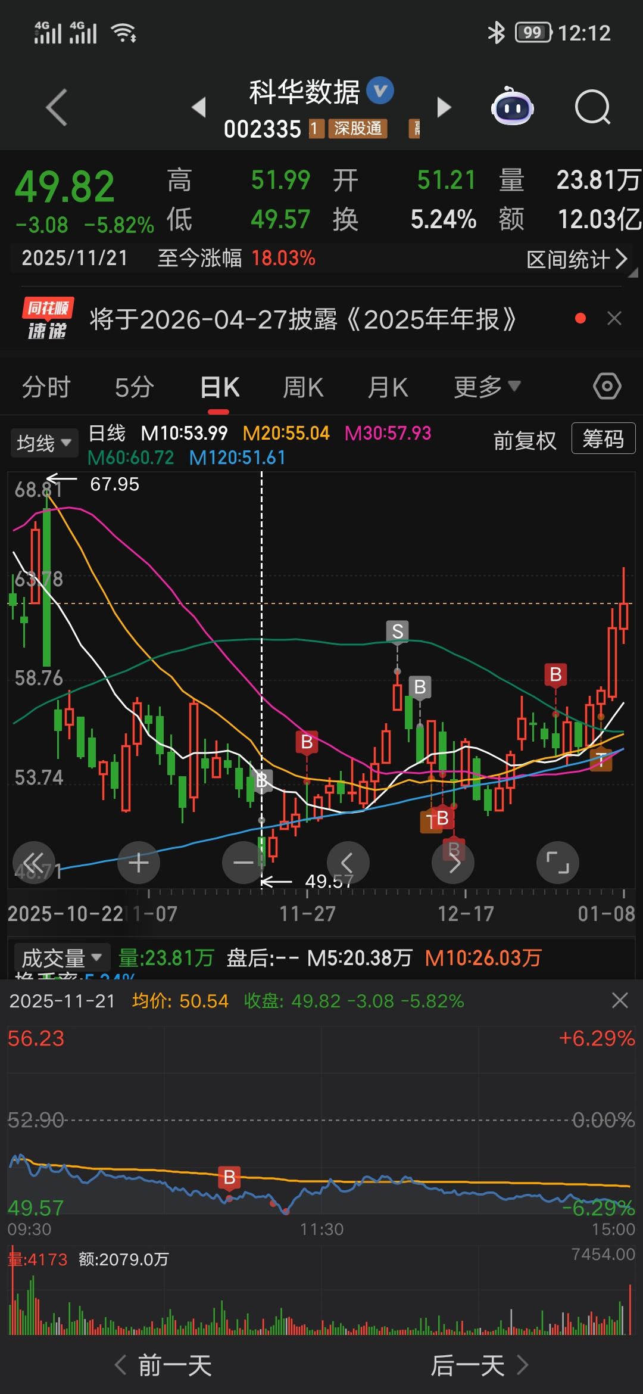Switch to the 分时 tab
643x1394 pixels.
tap(46, 387)
